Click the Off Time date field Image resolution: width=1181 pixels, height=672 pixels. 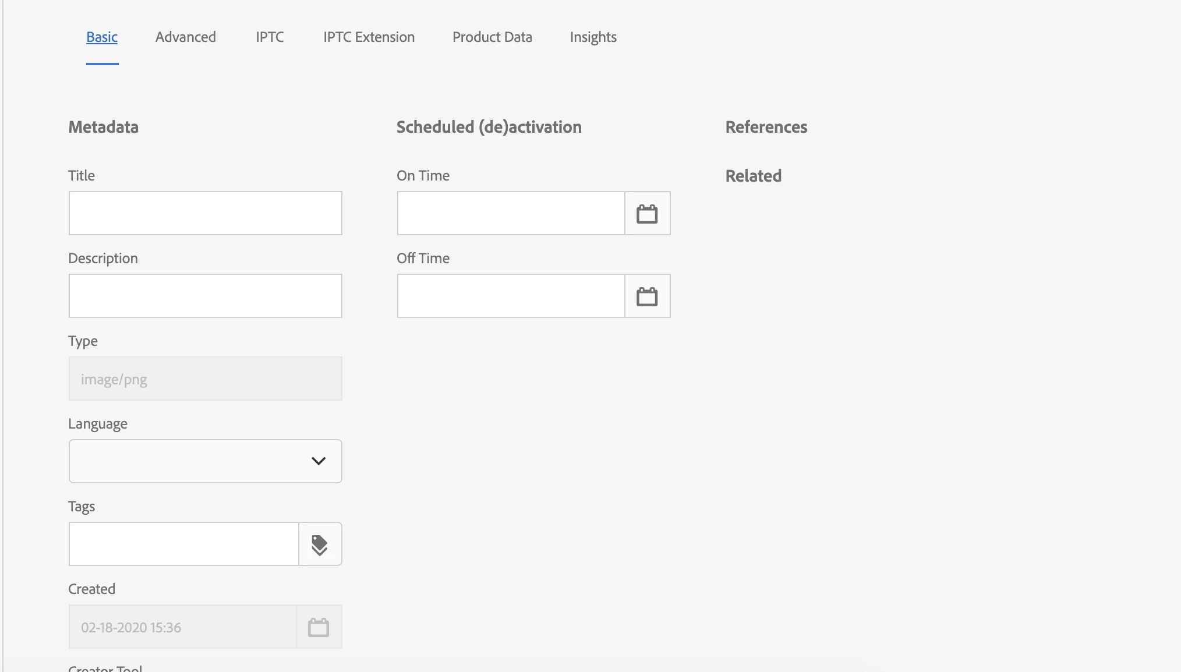[511, 296]
